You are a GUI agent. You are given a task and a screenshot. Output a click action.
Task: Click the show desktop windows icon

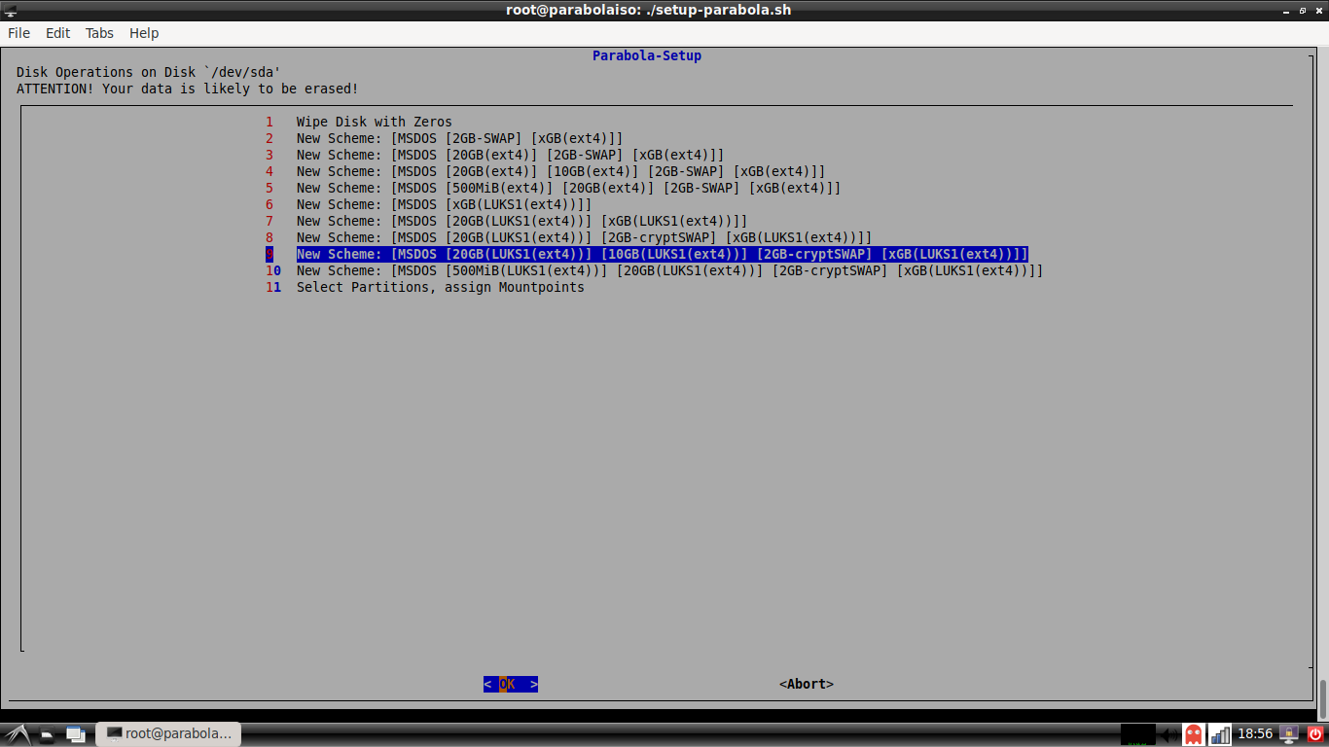[76, 733]
